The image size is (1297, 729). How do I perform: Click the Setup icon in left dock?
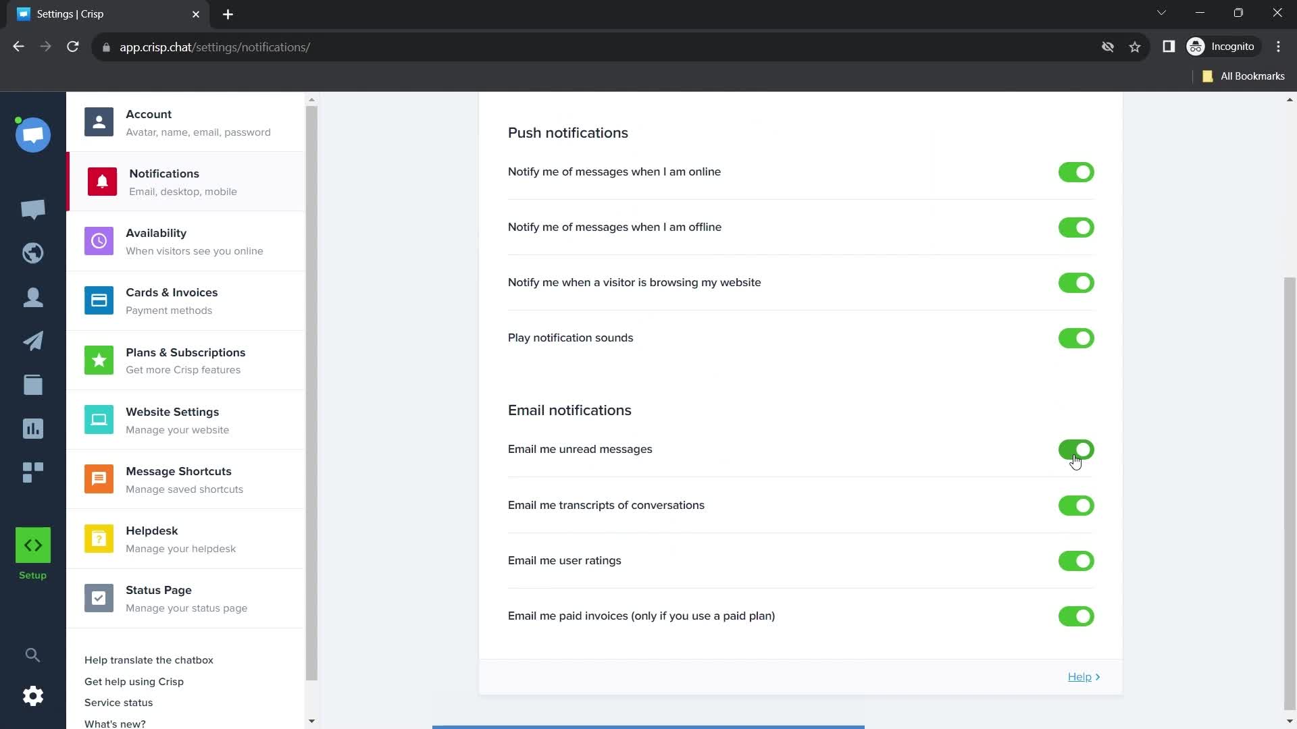point(33,545)
